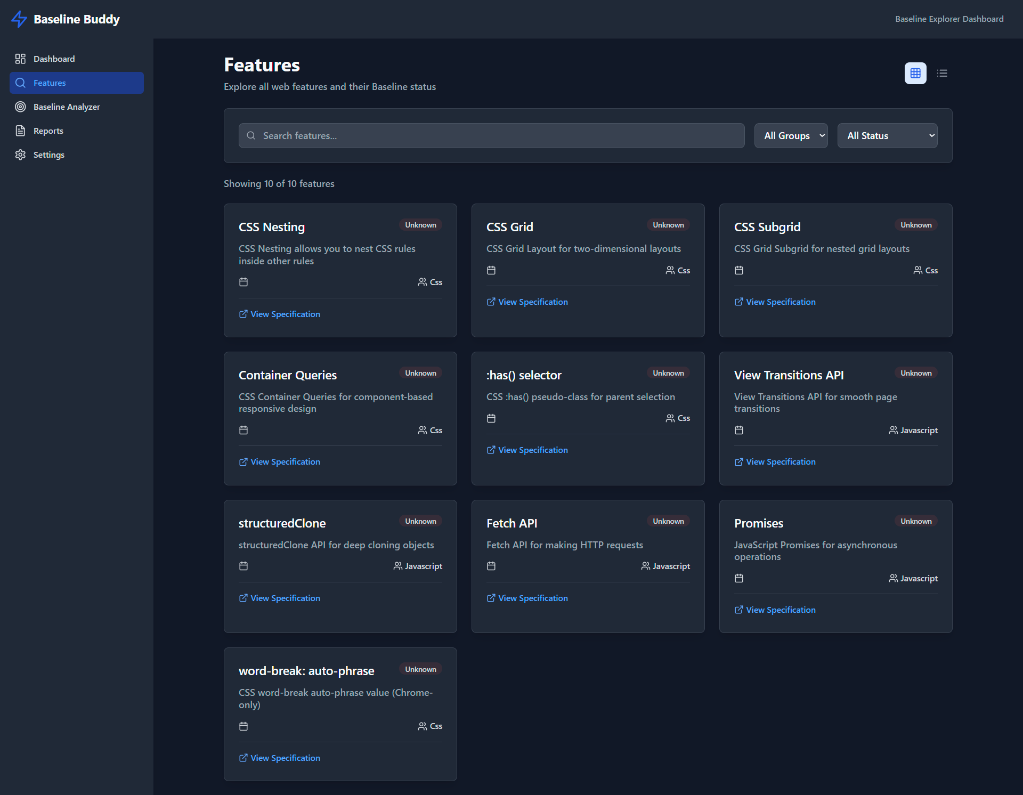Switch to grid view layout
Screen dimensions: 1023x795
coord(915,73)
